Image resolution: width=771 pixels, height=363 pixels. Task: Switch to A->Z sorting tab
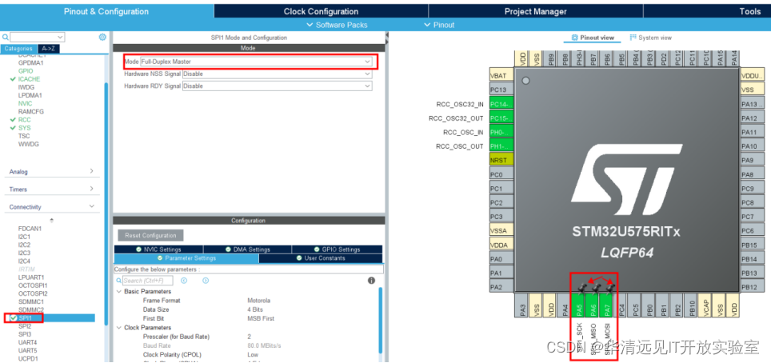(48, 49)
